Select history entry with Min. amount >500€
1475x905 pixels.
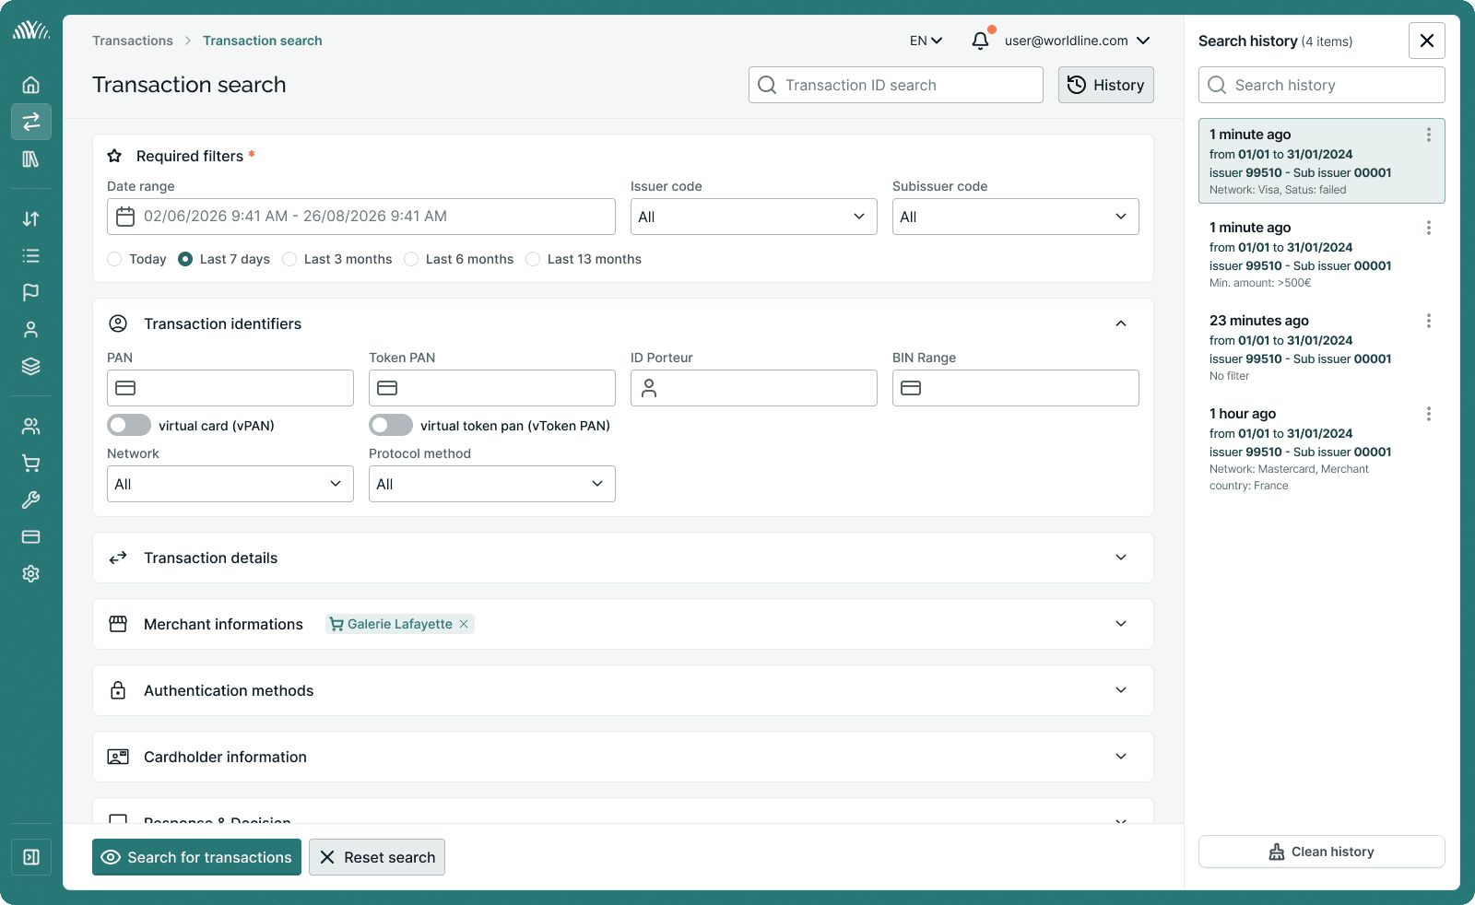click(1322, 254)
